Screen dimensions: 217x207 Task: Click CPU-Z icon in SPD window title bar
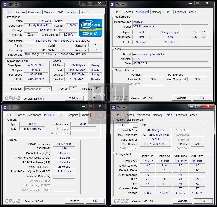click(113, 107)
